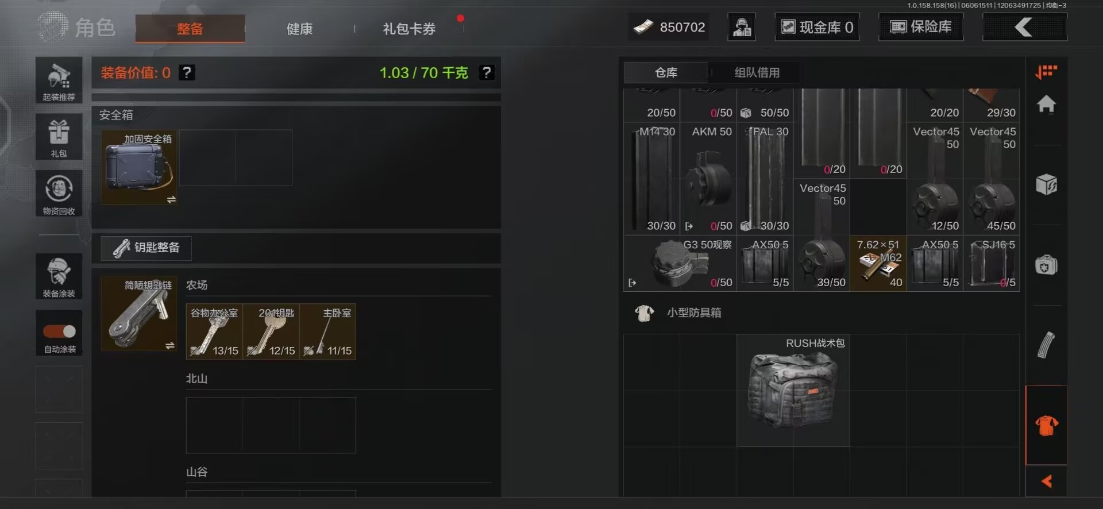Swap the 简陋钥匙链 via its swap arrows
The height and width of the screenshot is (509, 1103).
pyautogui.click(x=170, y=346)
